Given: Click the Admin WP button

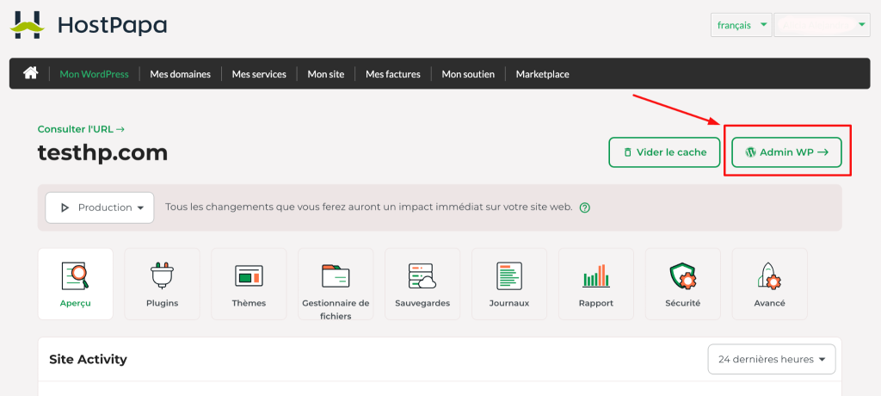Looking at the screenshot, I should (786, 152).
